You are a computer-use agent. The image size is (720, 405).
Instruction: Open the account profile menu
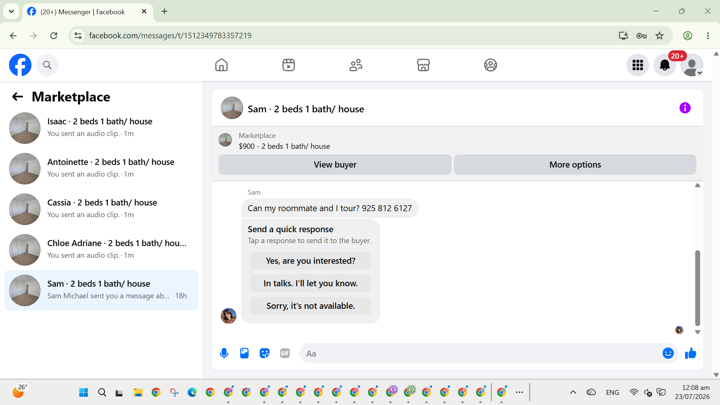point(692,65)
